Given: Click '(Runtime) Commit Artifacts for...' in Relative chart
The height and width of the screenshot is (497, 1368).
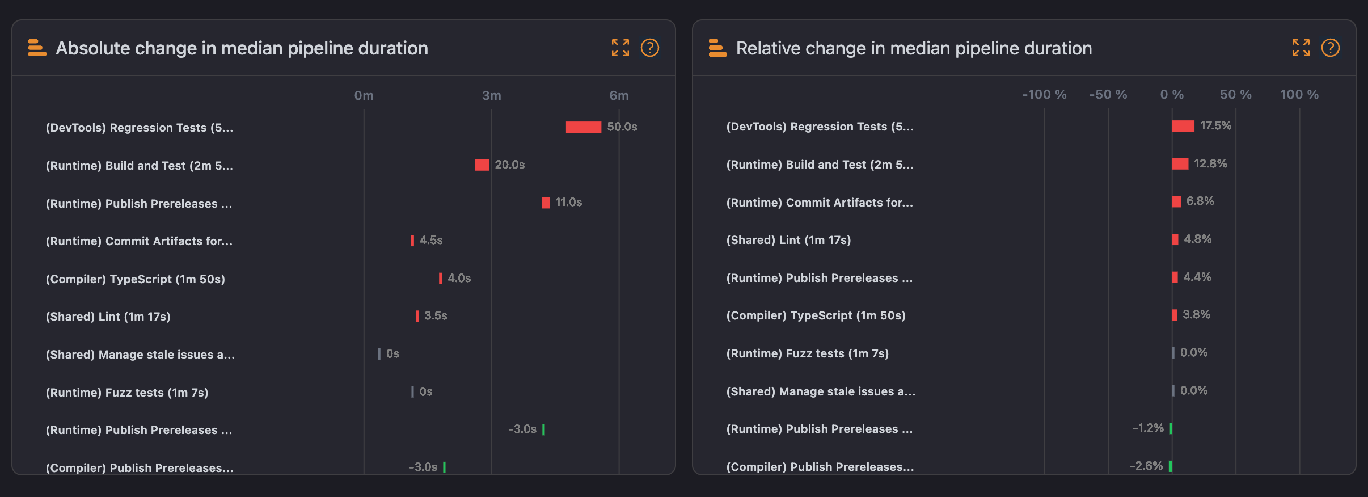Looking at the screenshot, I should [820, 203].
